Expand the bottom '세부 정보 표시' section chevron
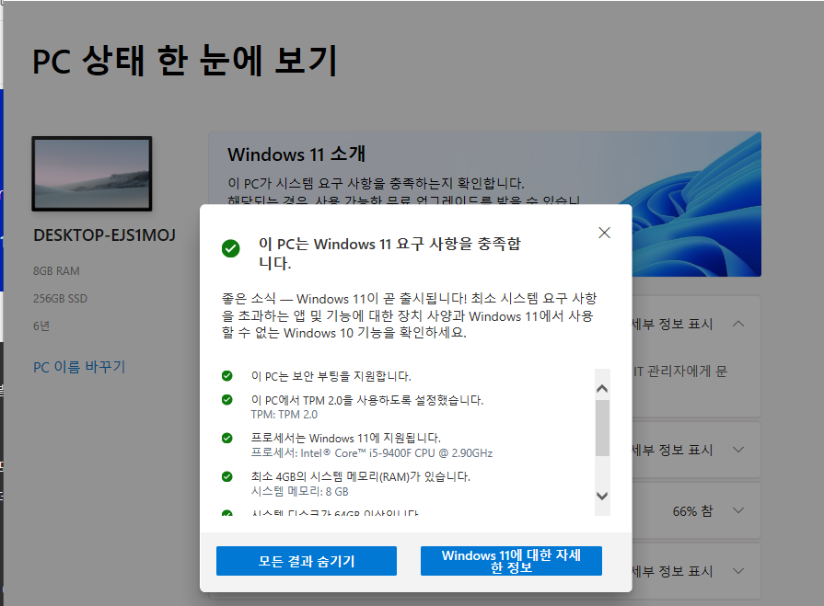 (738, 571)
